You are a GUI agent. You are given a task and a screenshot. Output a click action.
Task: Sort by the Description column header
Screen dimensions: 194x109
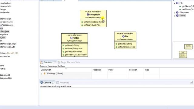(x=46, y=70)
